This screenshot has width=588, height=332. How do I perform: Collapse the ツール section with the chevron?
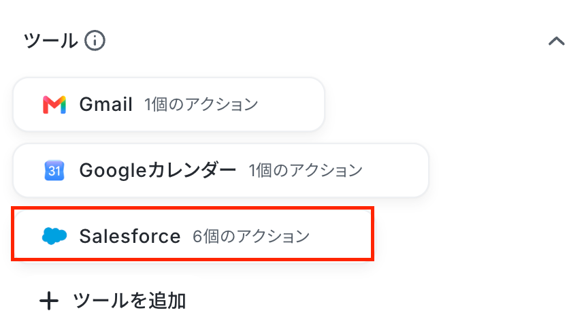pos(557,41)
